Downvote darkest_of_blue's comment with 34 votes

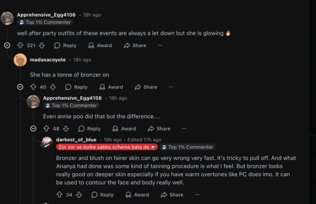pyautogui.click(x=79, y=195)
